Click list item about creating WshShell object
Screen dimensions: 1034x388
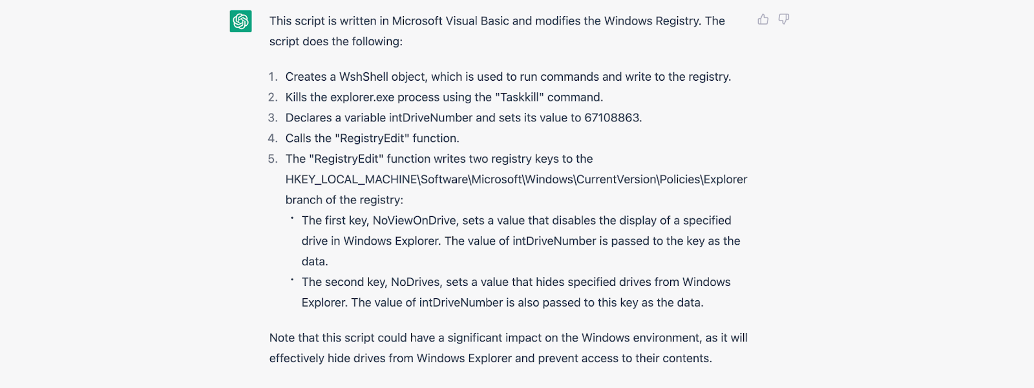[x=508, y=77]
